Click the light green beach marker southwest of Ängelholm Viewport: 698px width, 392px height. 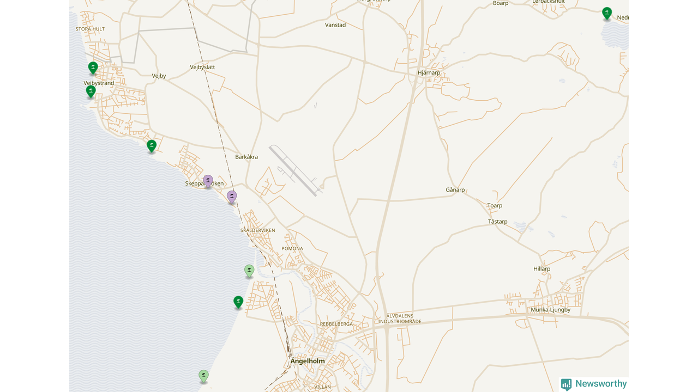point(203,376)
